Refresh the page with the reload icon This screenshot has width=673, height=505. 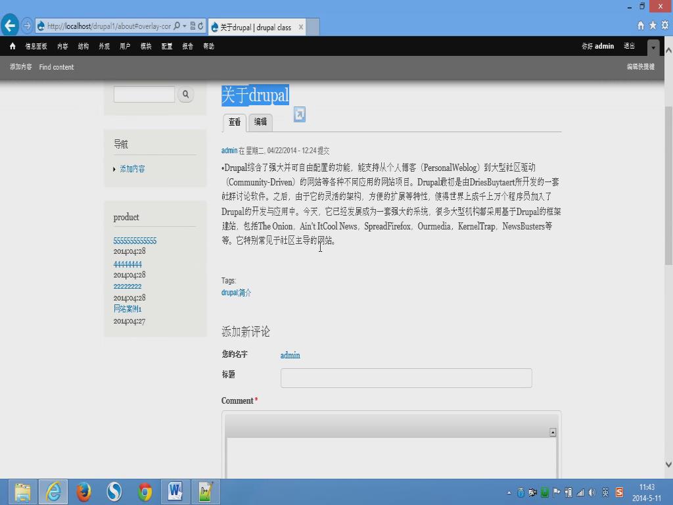point(200,26)
